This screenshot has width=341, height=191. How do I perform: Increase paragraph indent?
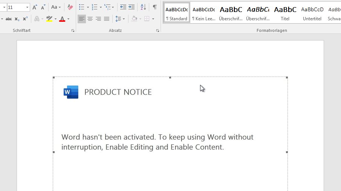coord(132,7)
